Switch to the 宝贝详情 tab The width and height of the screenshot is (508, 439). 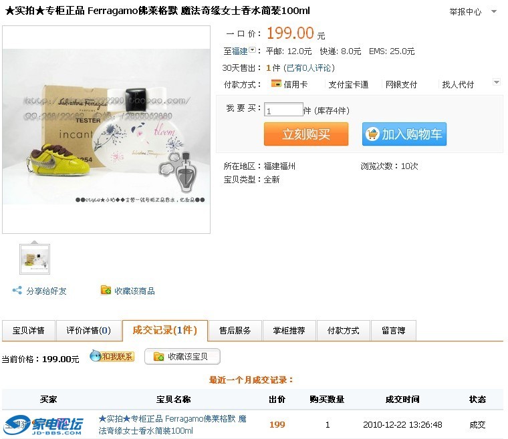29,331
